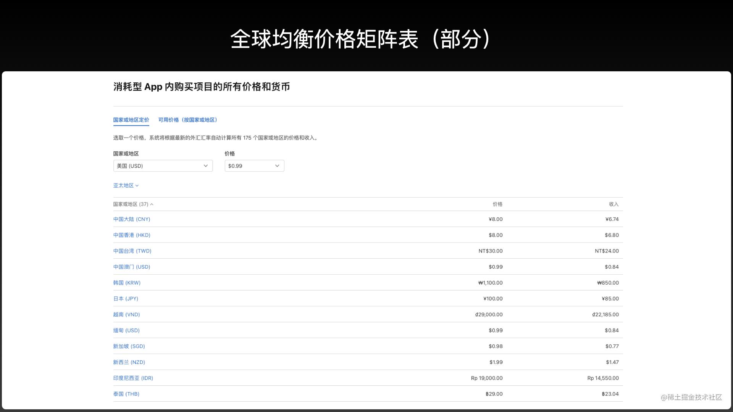733x412 pixels.
Task: Select income $0.77 cell
Action: click(x=612, y=346)
